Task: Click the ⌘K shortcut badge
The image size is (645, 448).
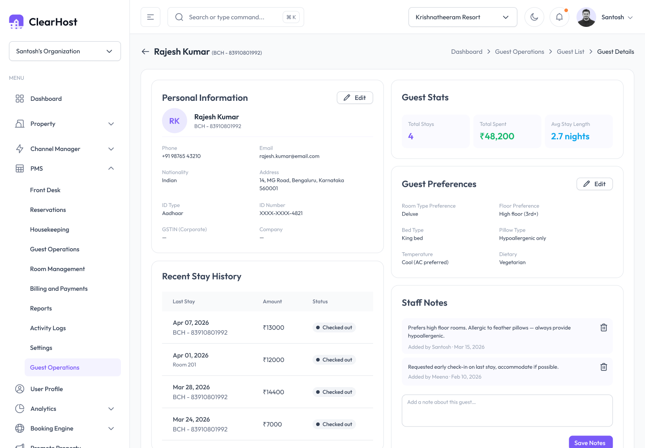Action: tap(291, 17)
